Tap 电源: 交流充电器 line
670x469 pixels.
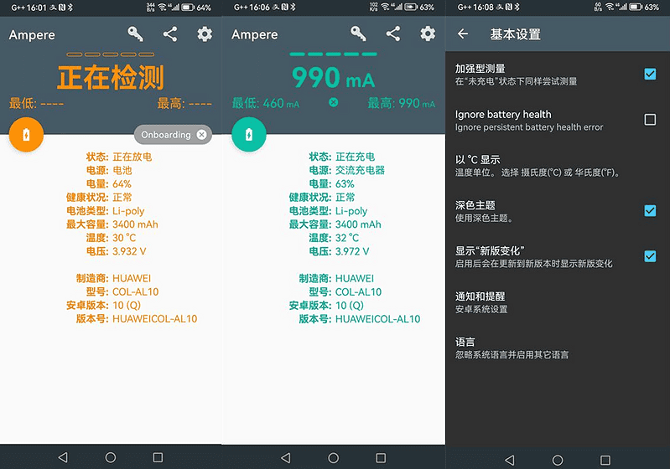[x=347, y=170]
